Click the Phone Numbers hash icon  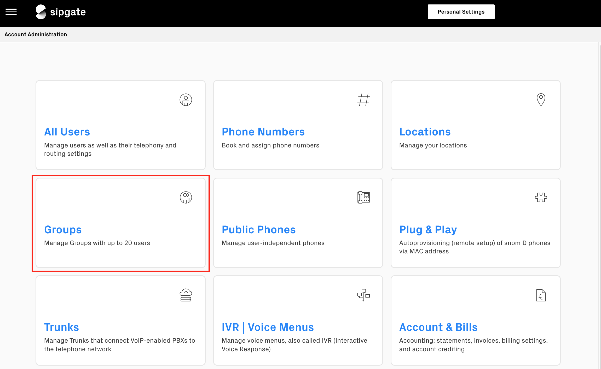(x=363, y=100)
